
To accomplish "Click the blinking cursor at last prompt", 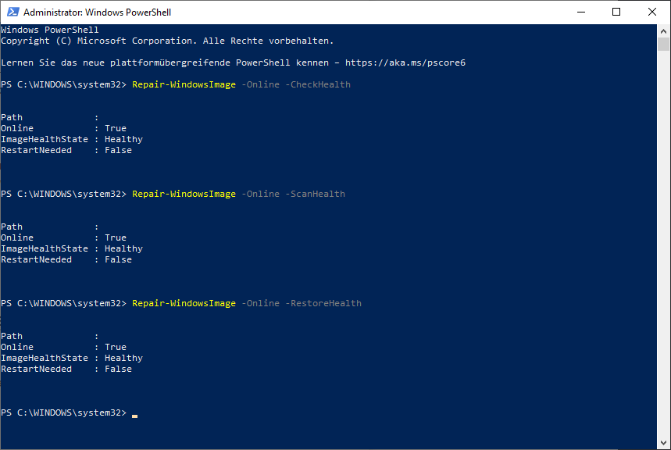I will point(135,416).
